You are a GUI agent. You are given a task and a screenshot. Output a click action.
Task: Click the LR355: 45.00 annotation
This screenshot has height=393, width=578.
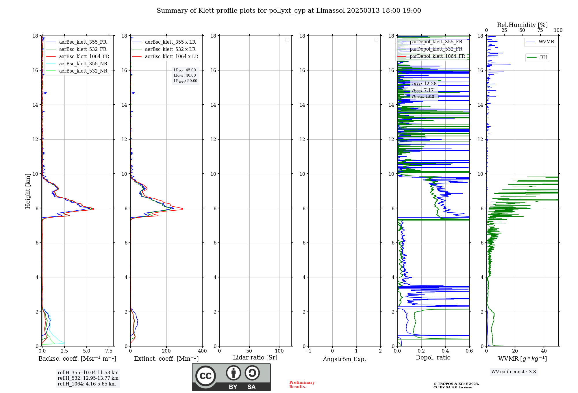tap(185, 70)
